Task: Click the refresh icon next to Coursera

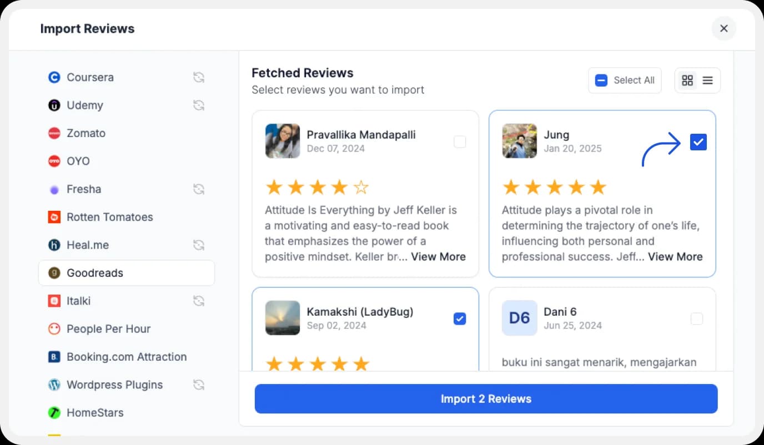Action: pos(199,78)
